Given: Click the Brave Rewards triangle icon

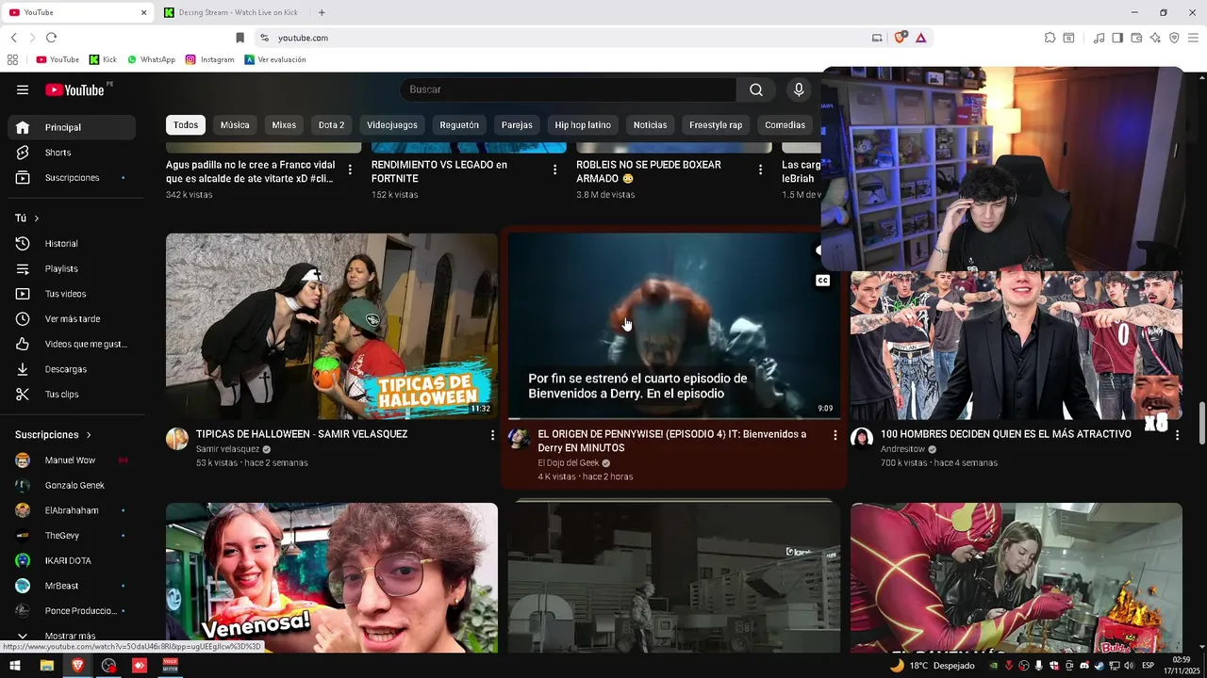Looking at the screenshot, I should (920, 38).
